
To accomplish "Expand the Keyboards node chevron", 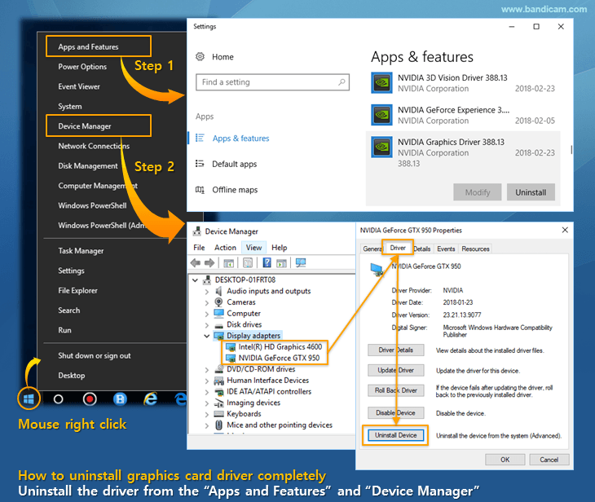I will point(206,414).
